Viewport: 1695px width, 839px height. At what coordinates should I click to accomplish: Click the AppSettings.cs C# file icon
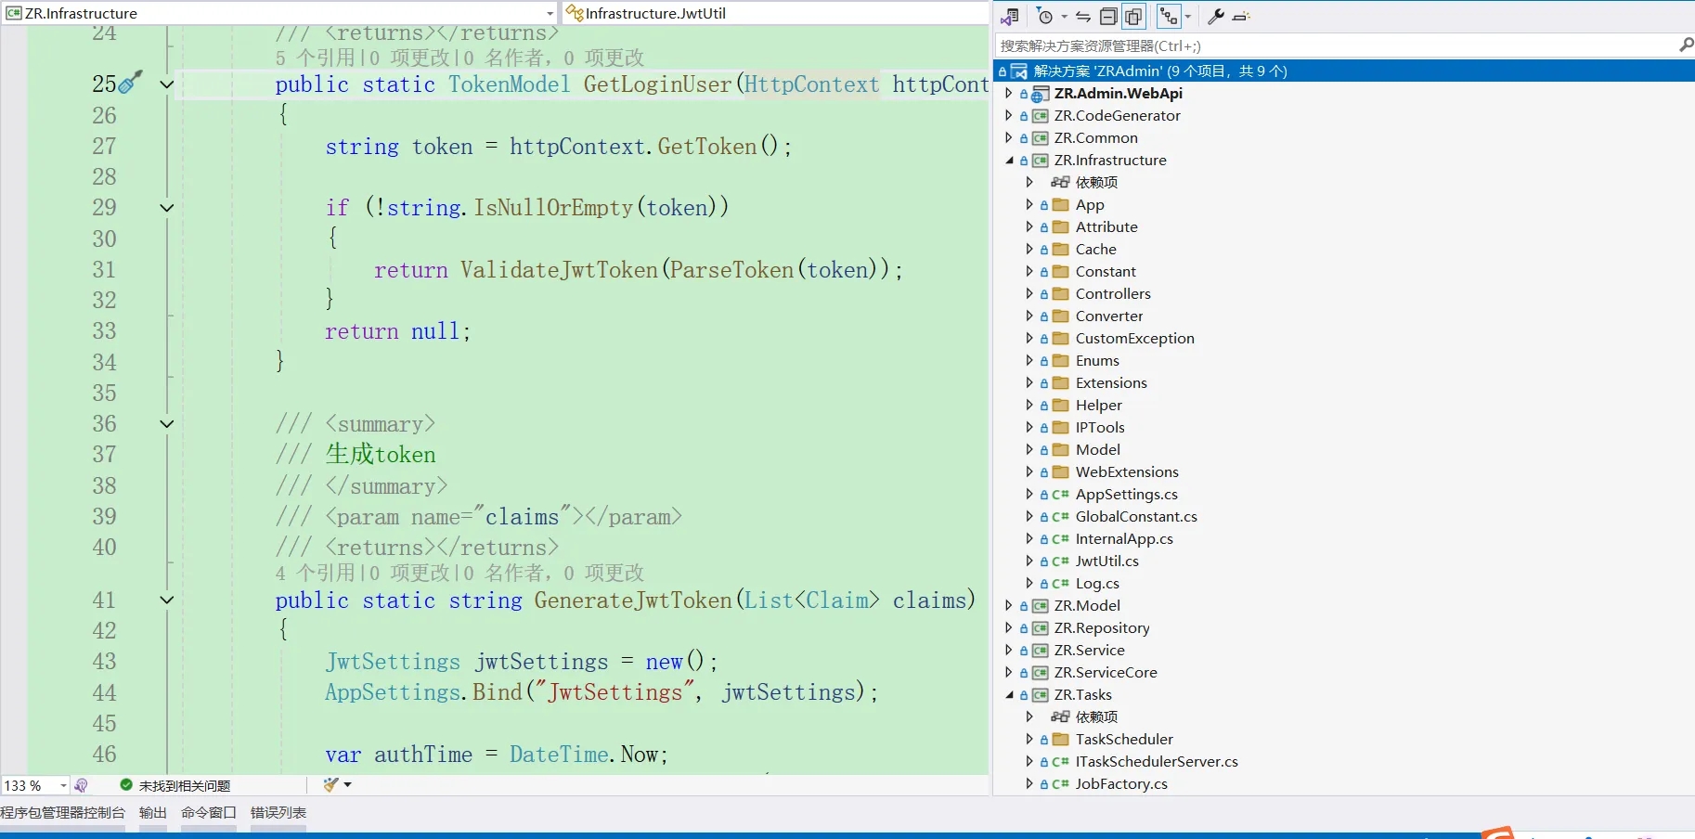(x=1060, y=494)
